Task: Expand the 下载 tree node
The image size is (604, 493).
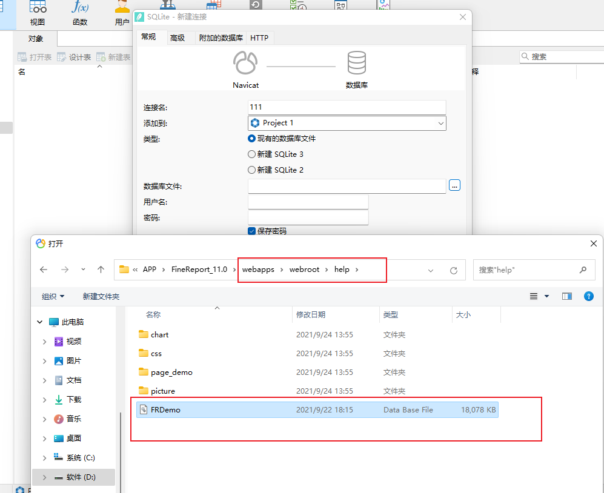Action: point(44,400)
